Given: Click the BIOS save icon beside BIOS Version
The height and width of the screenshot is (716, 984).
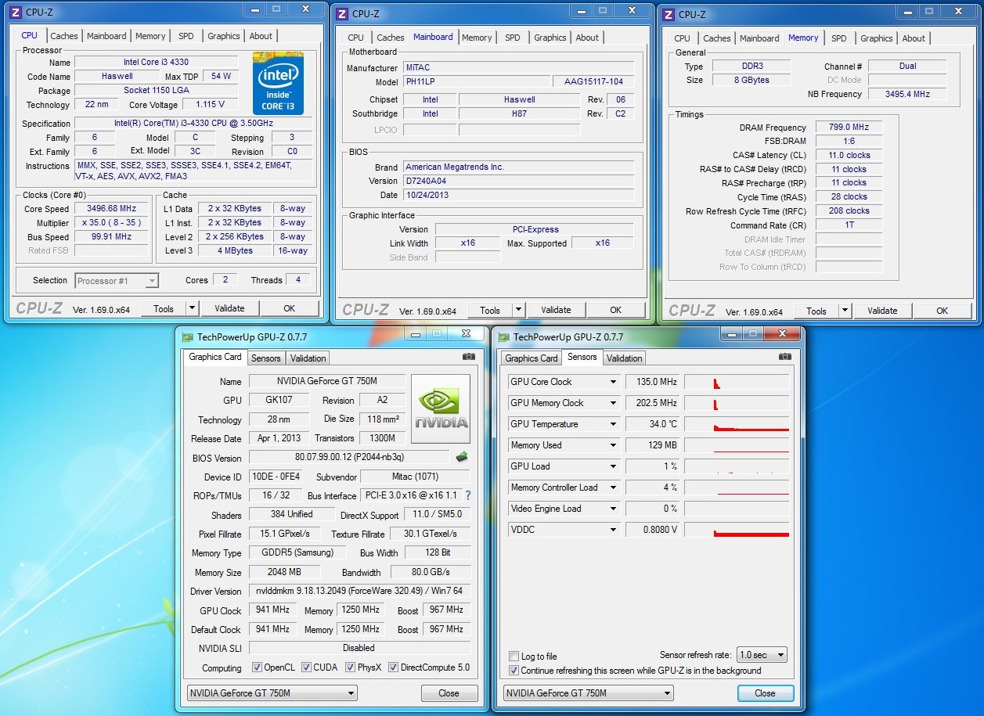Looking at the screenshot, I should pyautogui.click(x=462, y=457).
